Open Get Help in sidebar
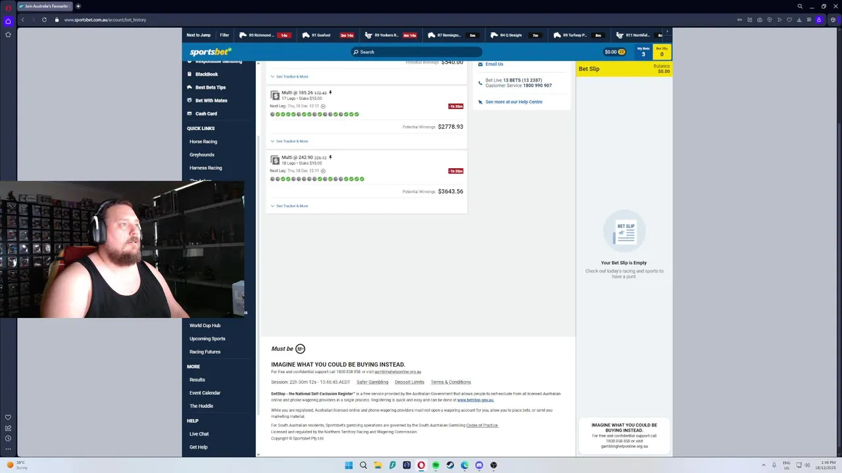This screenshot has height=473, width=842. pos(199,447)
